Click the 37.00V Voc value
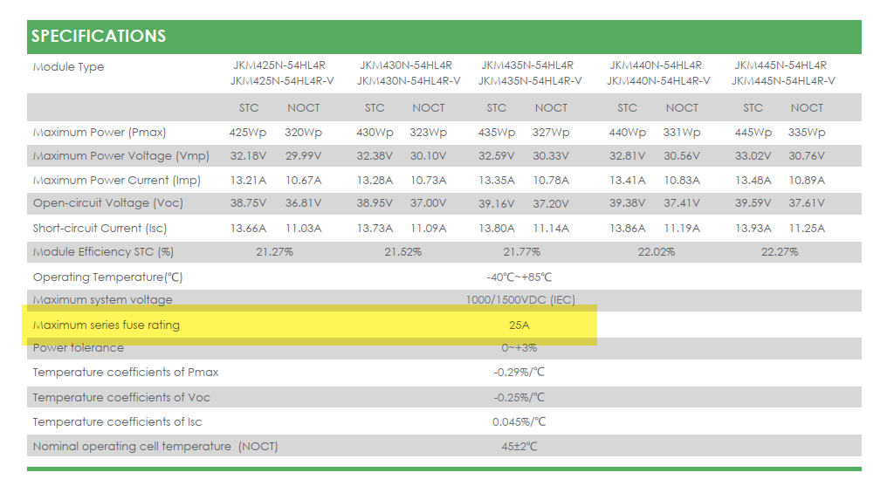This screenshot has height=486, width=894. point(428,202)
